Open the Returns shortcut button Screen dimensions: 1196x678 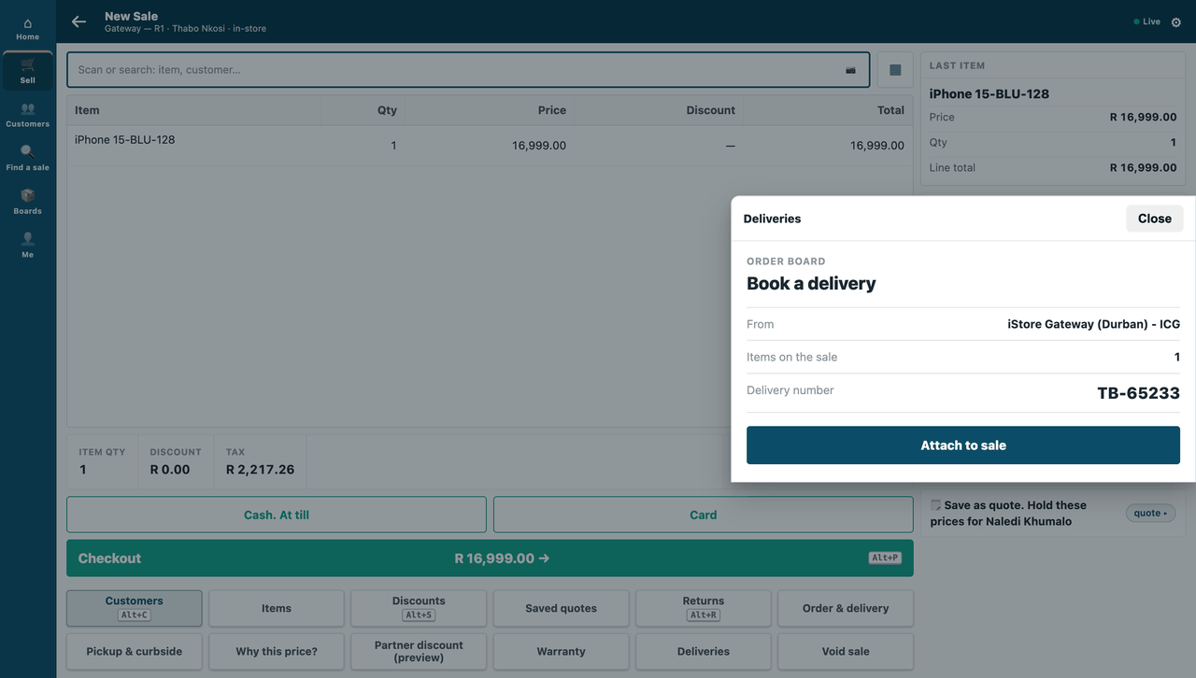click(x=704, y=608)
